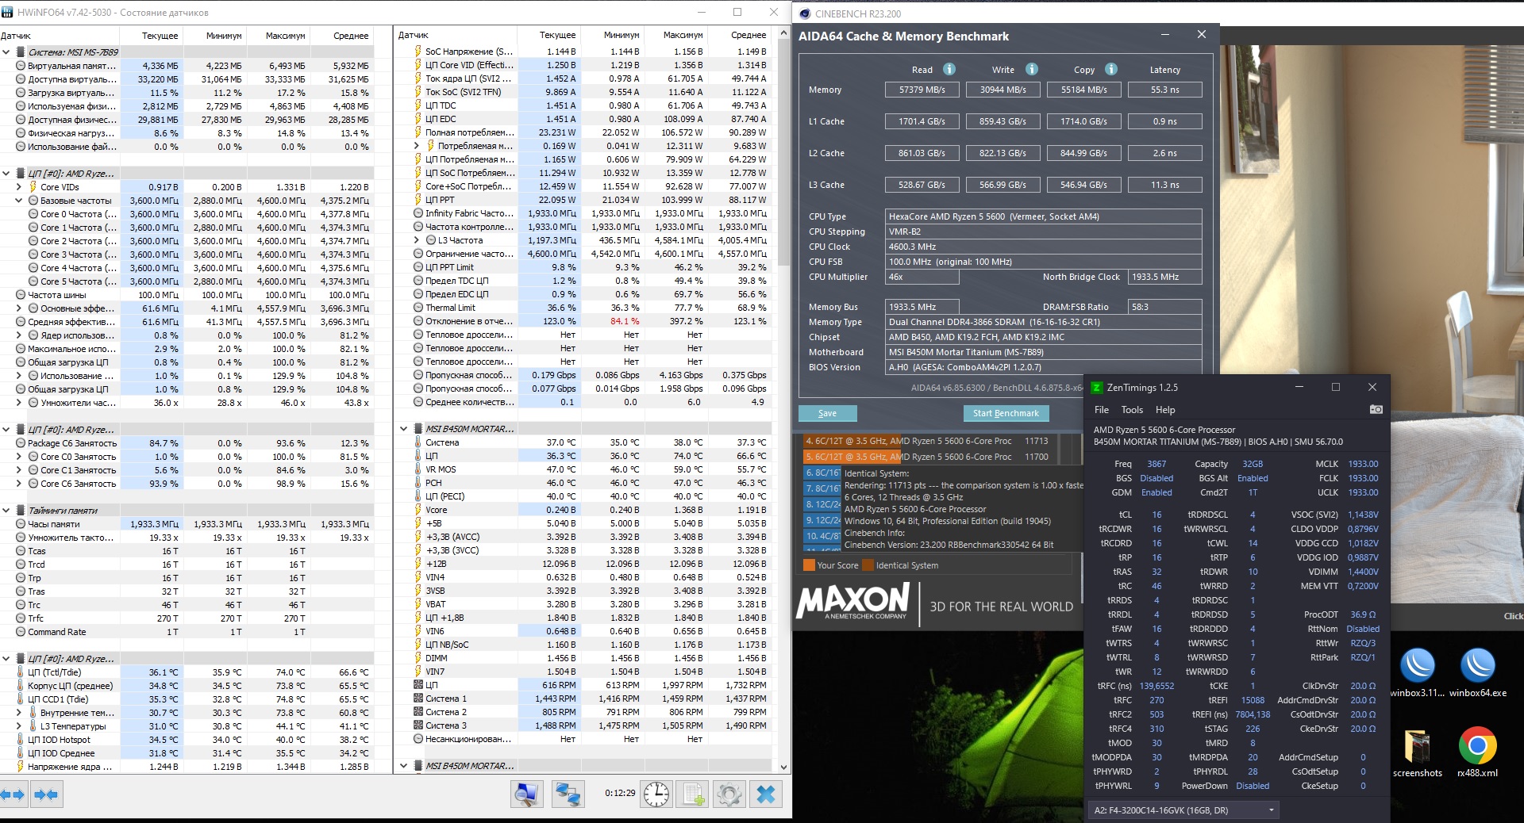Click the round icon beside Часы памяти
The image size is (1524, 823).
coord(21,524)
